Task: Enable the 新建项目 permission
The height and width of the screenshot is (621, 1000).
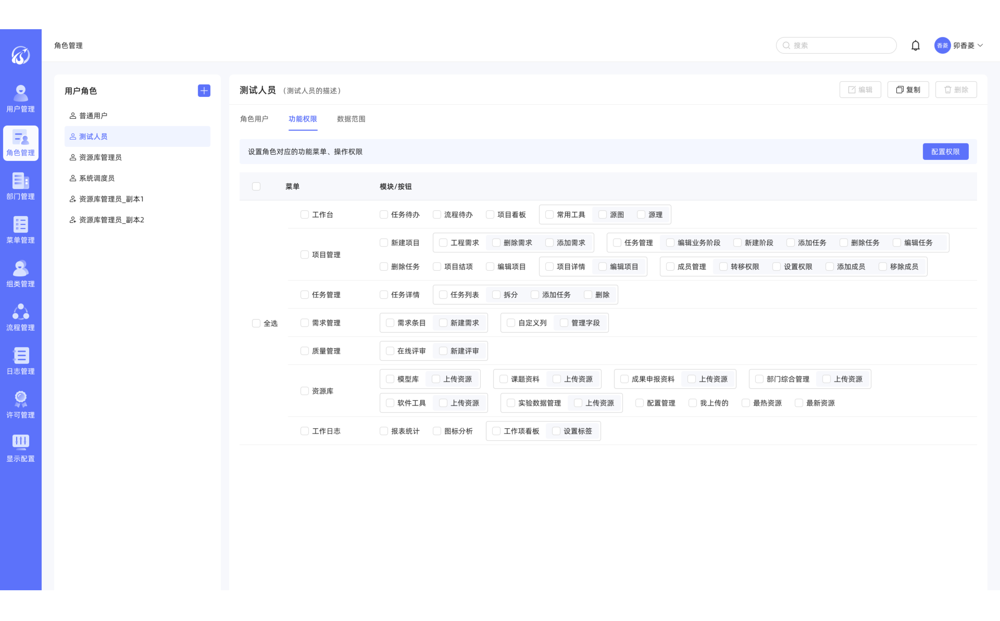Action: coord(383,243)
